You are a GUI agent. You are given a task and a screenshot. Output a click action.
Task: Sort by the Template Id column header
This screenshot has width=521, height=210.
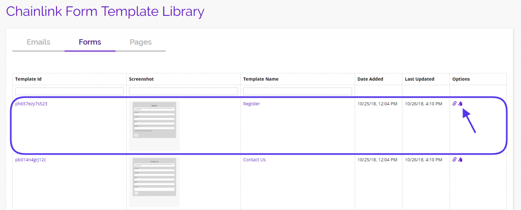click(28, 79)
